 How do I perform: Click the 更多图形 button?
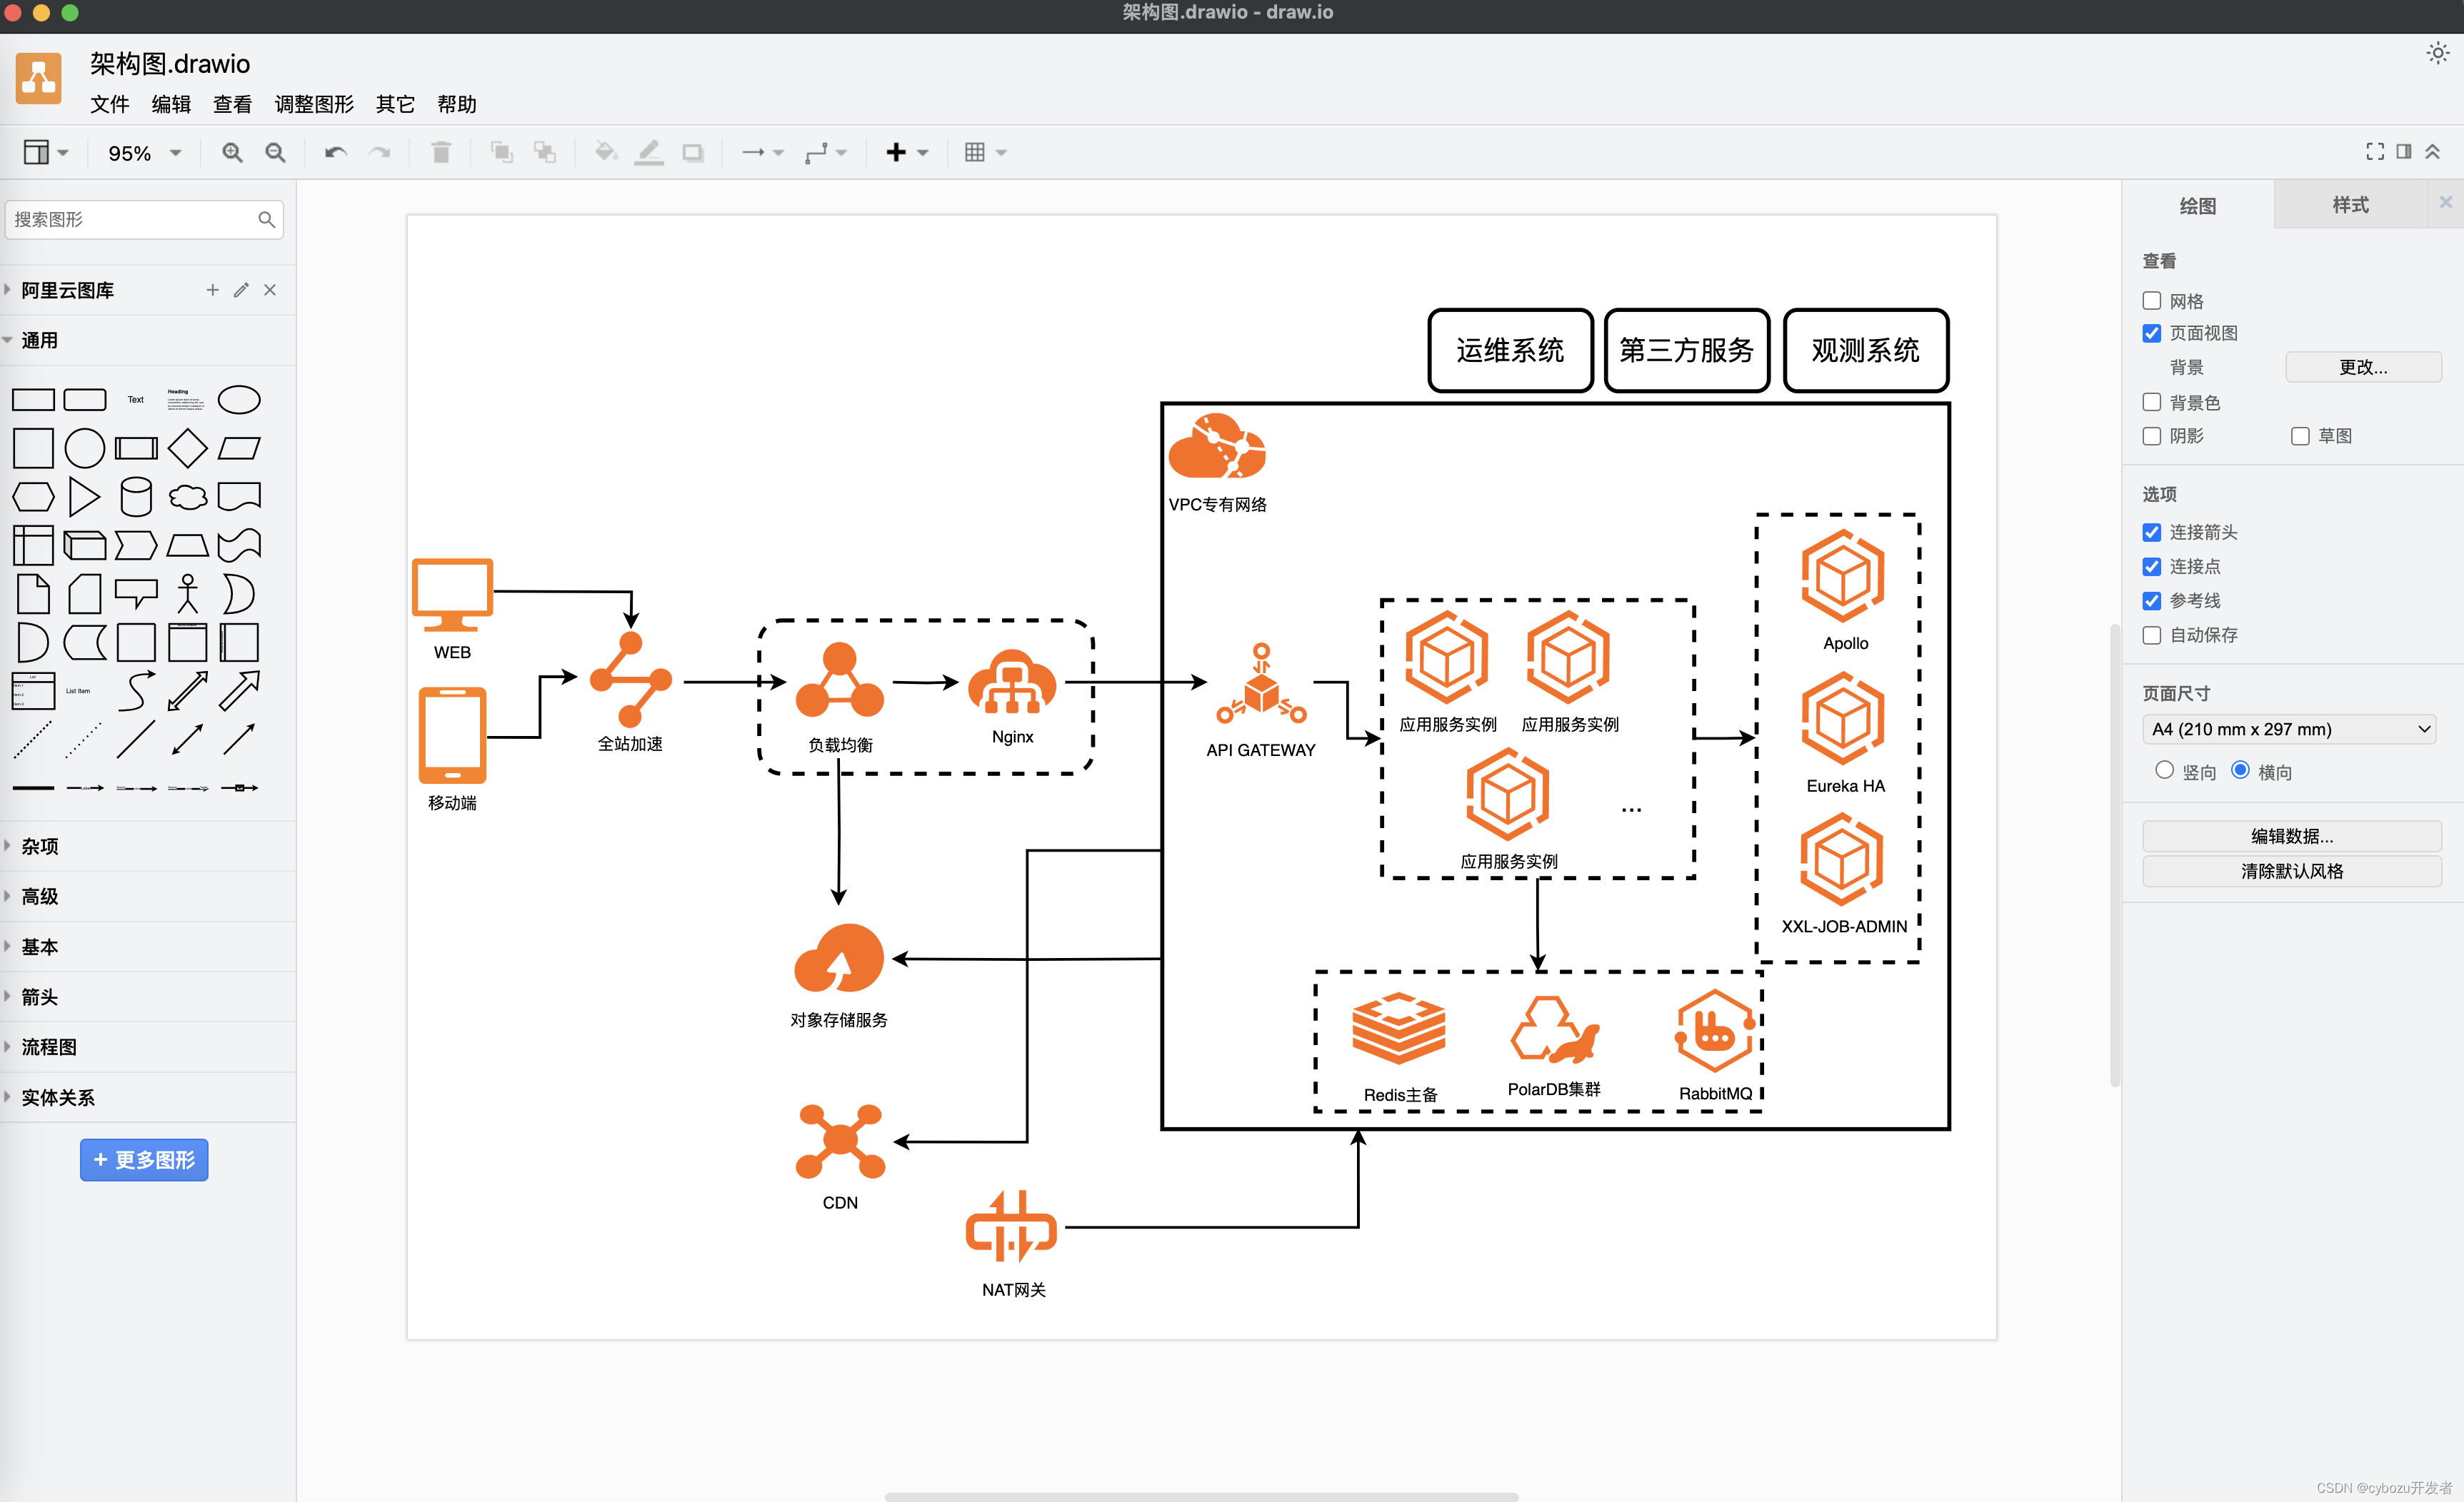(x=144, y=1159)
